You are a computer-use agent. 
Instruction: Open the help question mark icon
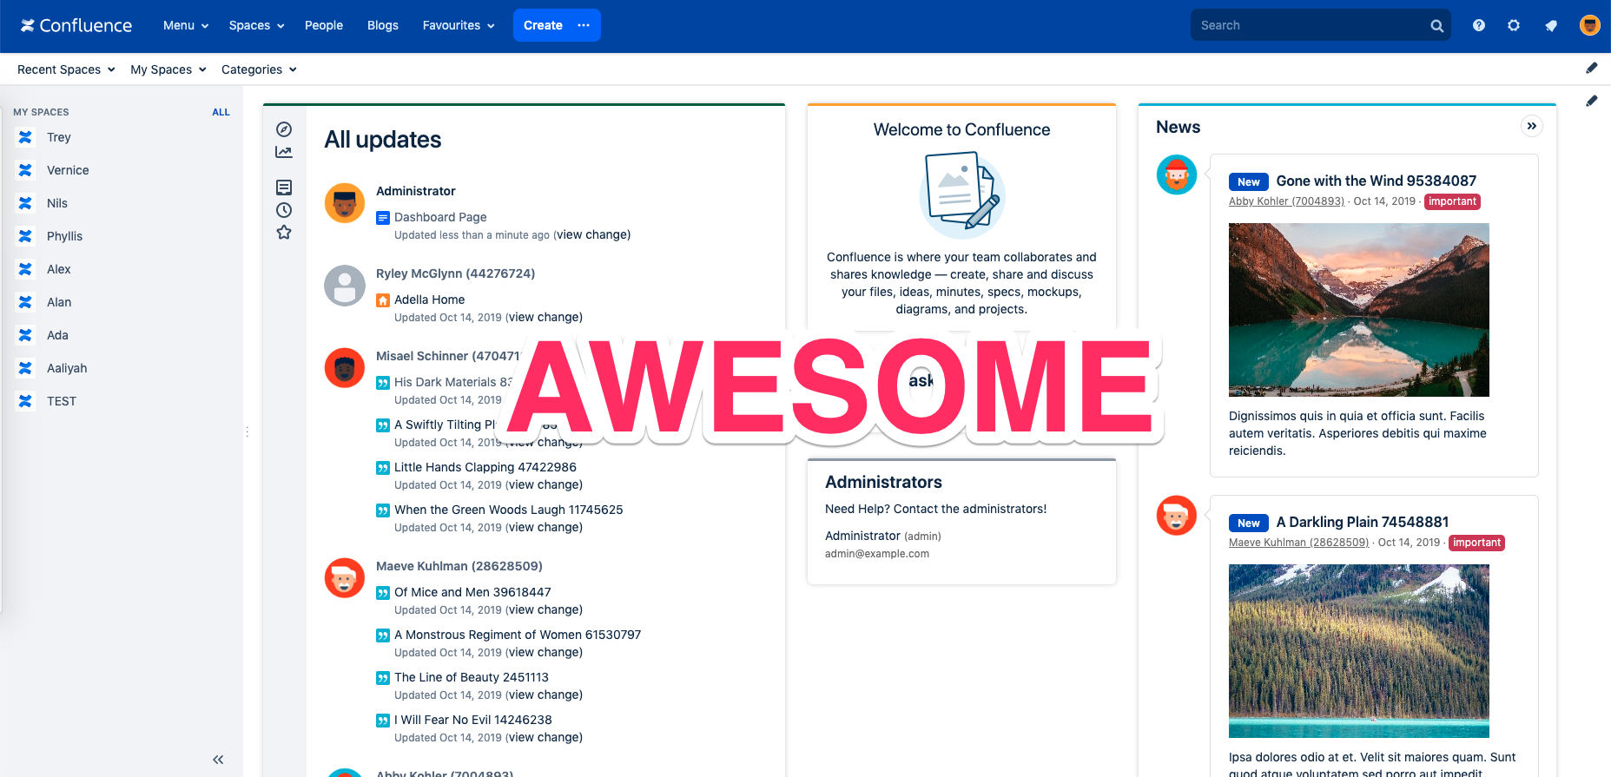(1479, 25)
